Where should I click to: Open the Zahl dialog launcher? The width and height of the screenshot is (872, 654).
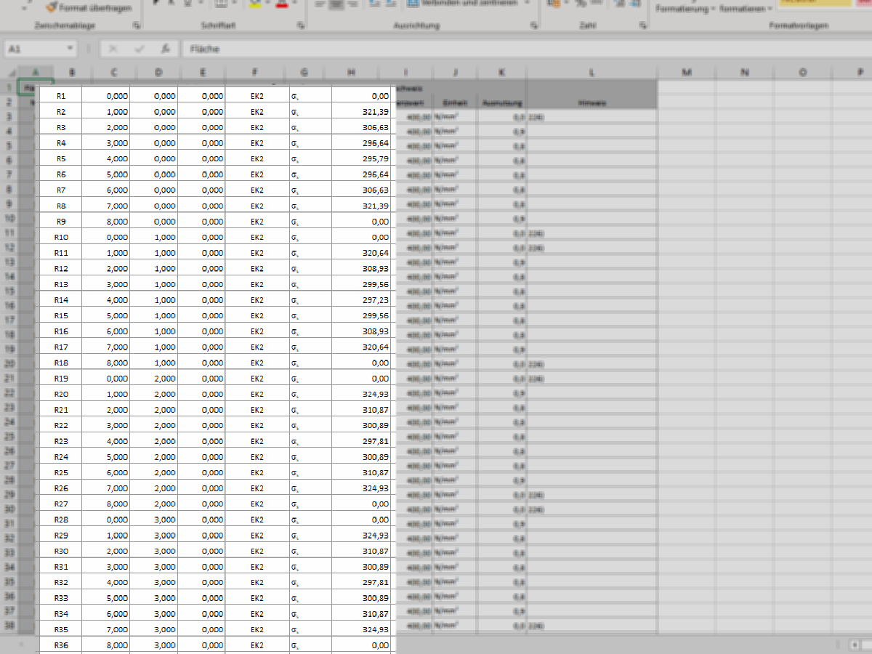click(x=642, y=25)
